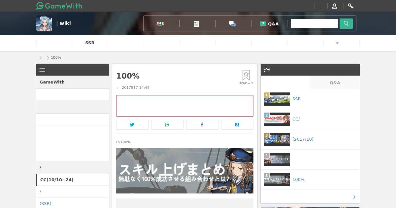Share the article via LINE icon
The width and height of the screenshot is (396, 208).
[167, 125]
